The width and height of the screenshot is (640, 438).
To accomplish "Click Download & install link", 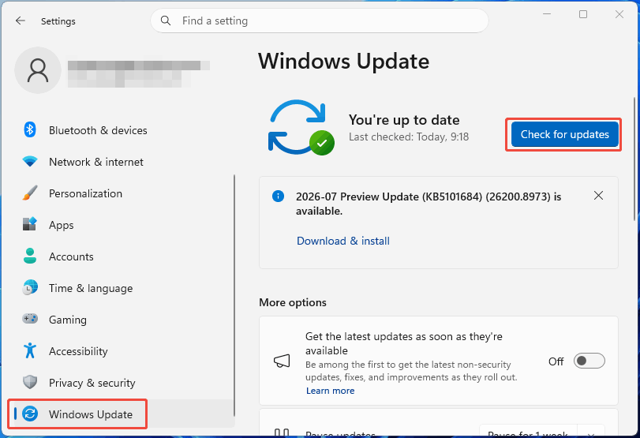I will coord(342,241).
